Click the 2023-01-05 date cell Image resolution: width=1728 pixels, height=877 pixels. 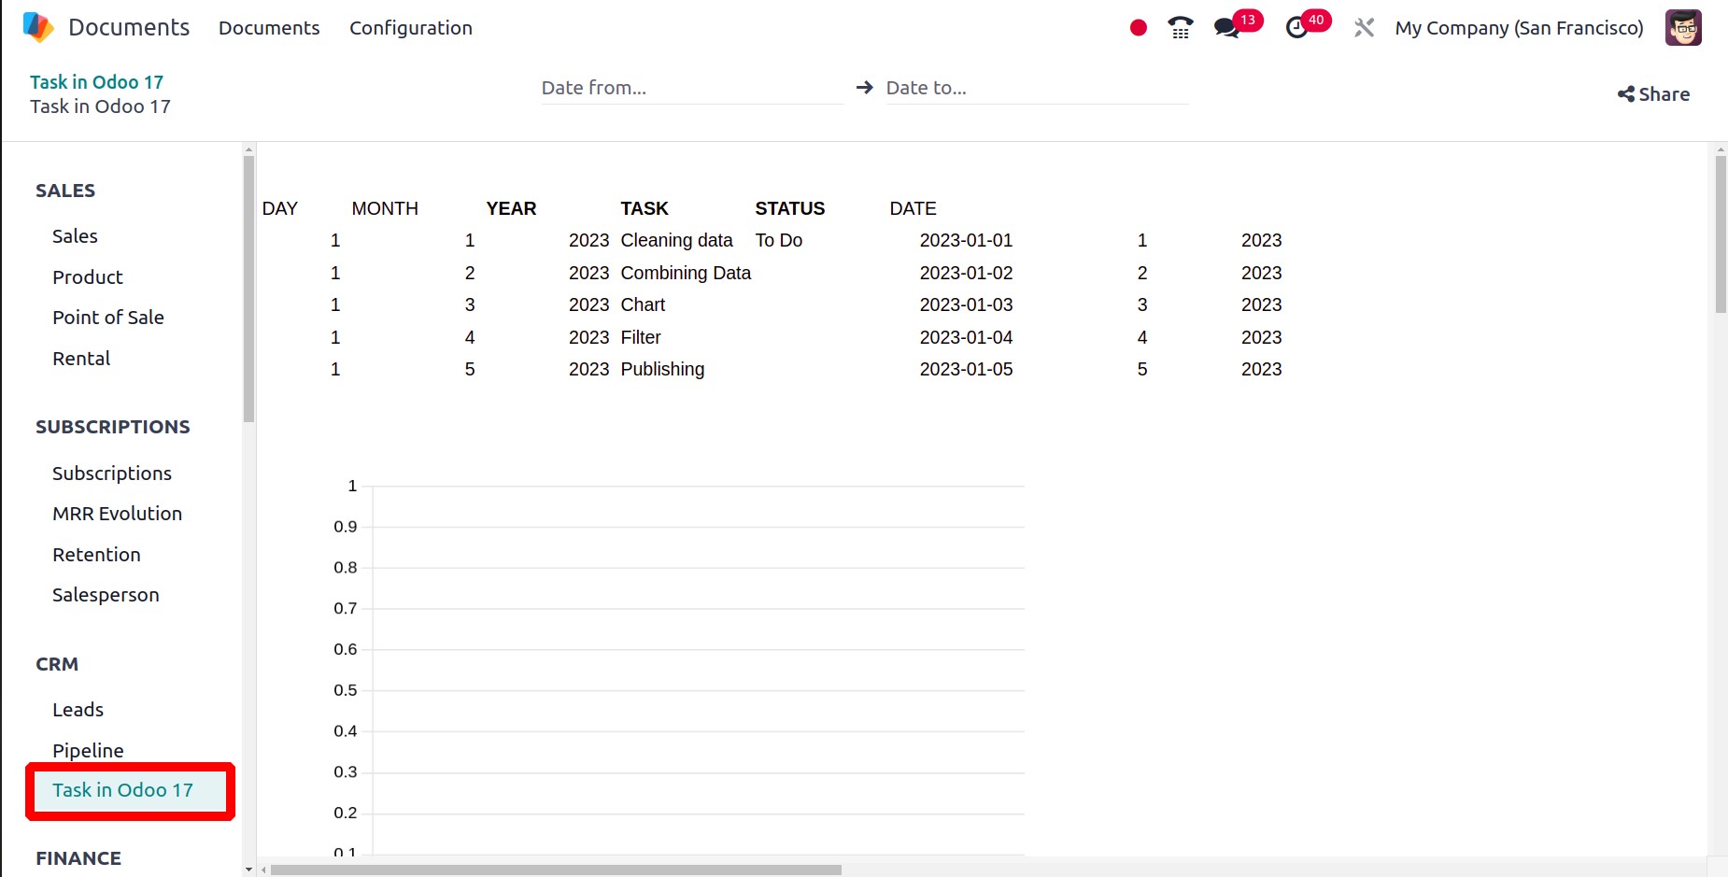pos(967,369)
